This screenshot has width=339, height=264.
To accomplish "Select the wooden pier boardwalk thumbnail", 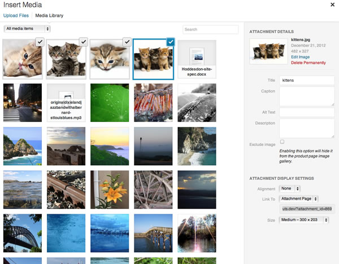I will [153, 233].
